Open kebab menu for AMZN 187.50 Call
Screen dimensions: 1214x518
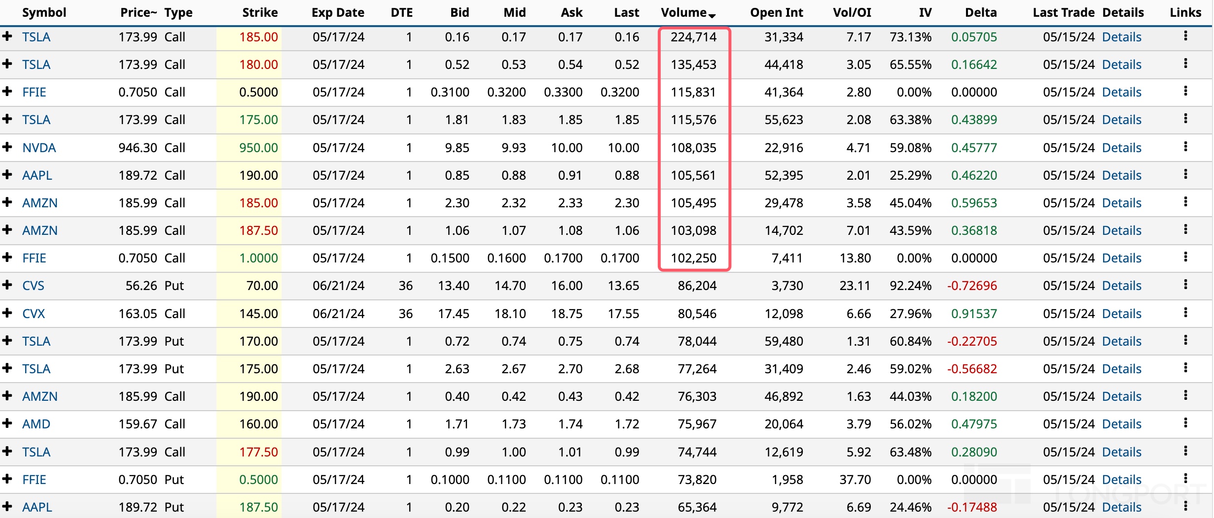click(1185, 229)
